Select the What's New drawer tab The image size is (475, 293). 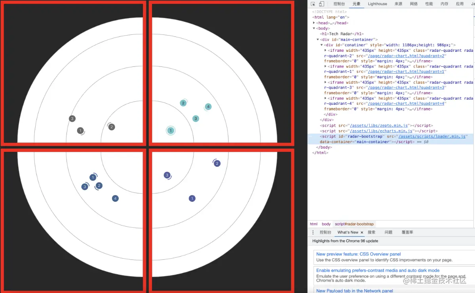pyautogui.click(x=348, y=233)
